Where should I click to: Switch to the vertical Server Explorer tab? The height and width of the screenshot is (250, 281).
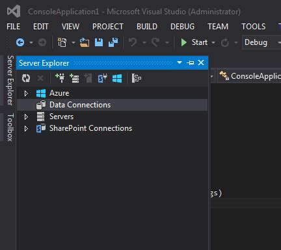point(10,80)
